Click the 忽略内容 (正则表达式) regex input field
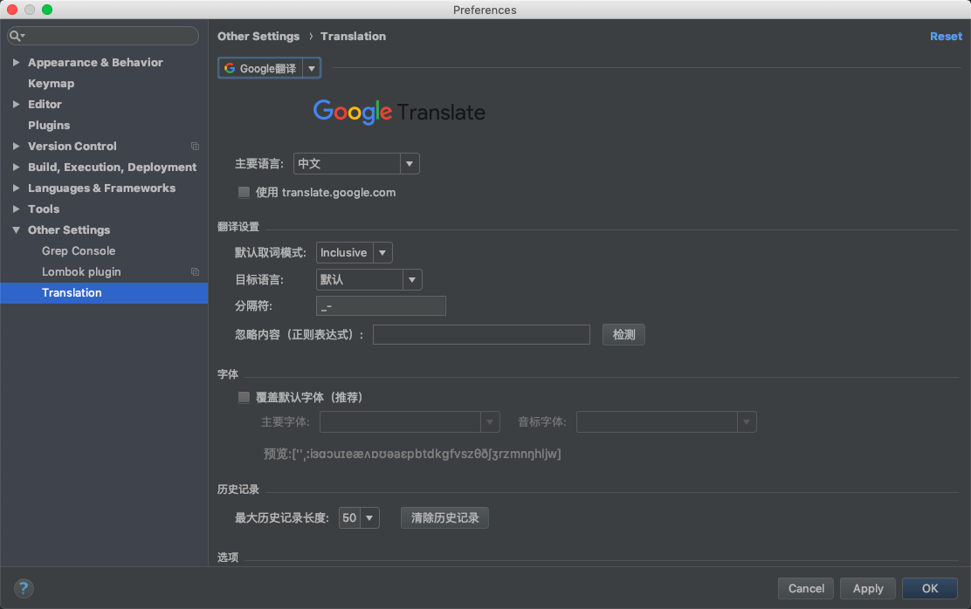 481,335
